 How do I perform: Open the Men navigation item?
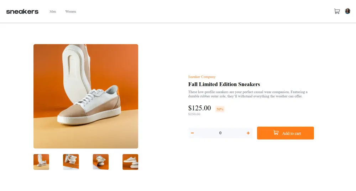(53, 12)
